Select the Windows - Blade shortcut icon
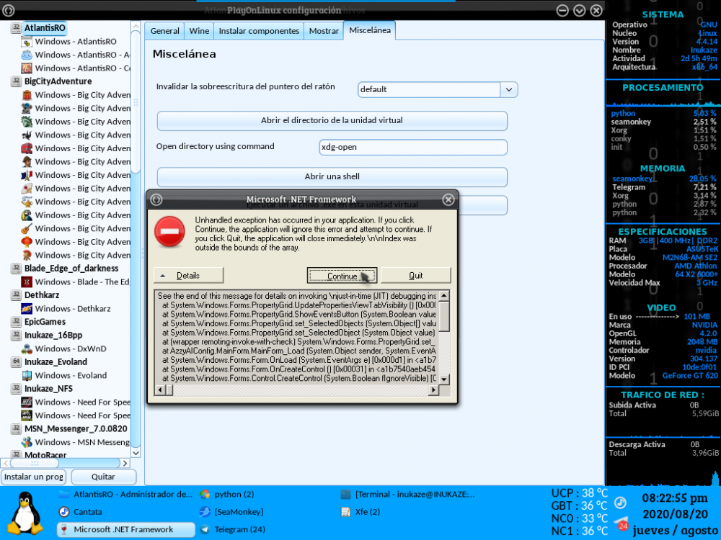The height and width of the screenshot is (540, 721). [27, 282]
